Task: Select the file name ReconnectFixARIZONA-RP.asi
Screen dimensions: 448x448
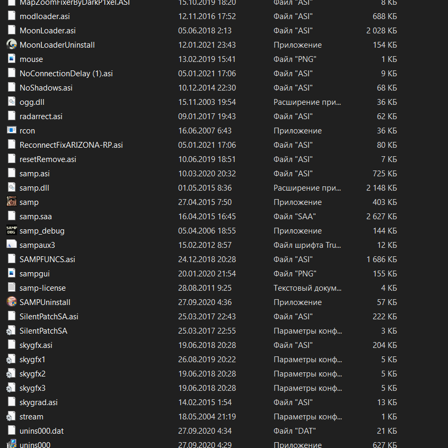Action: [71, 145]
